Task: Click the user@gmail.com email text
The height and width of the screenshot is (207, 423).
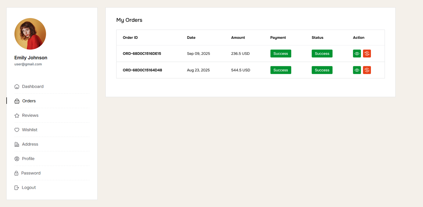Action: pos(28,64)
